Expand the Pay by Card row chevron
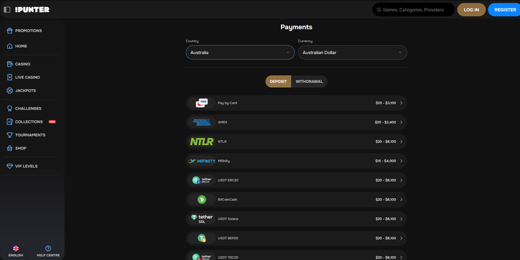520x260 pixels. [401, 103]
